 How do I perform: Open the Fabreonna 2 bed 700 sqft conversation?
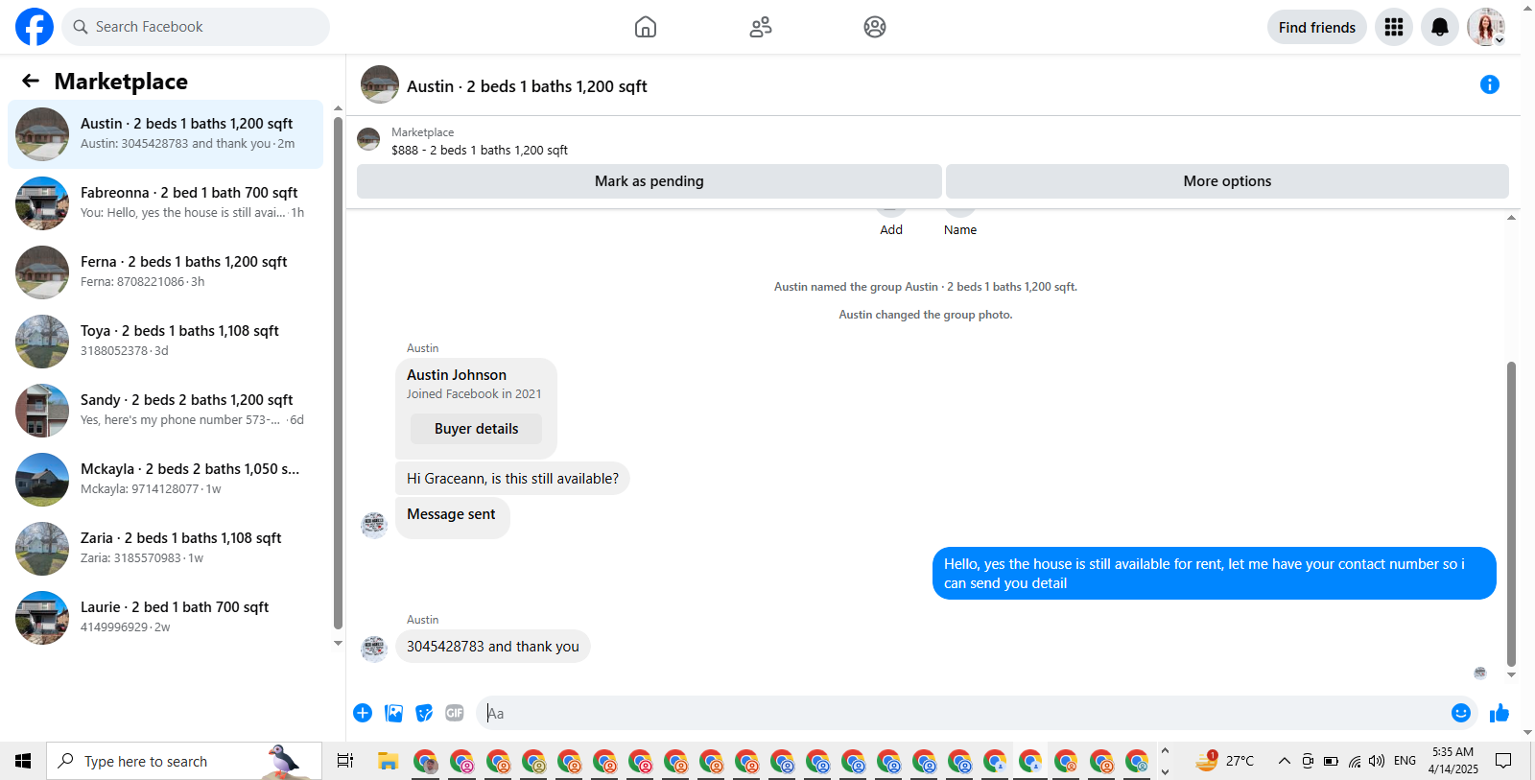pyautogui.click(x=165, y=203)
